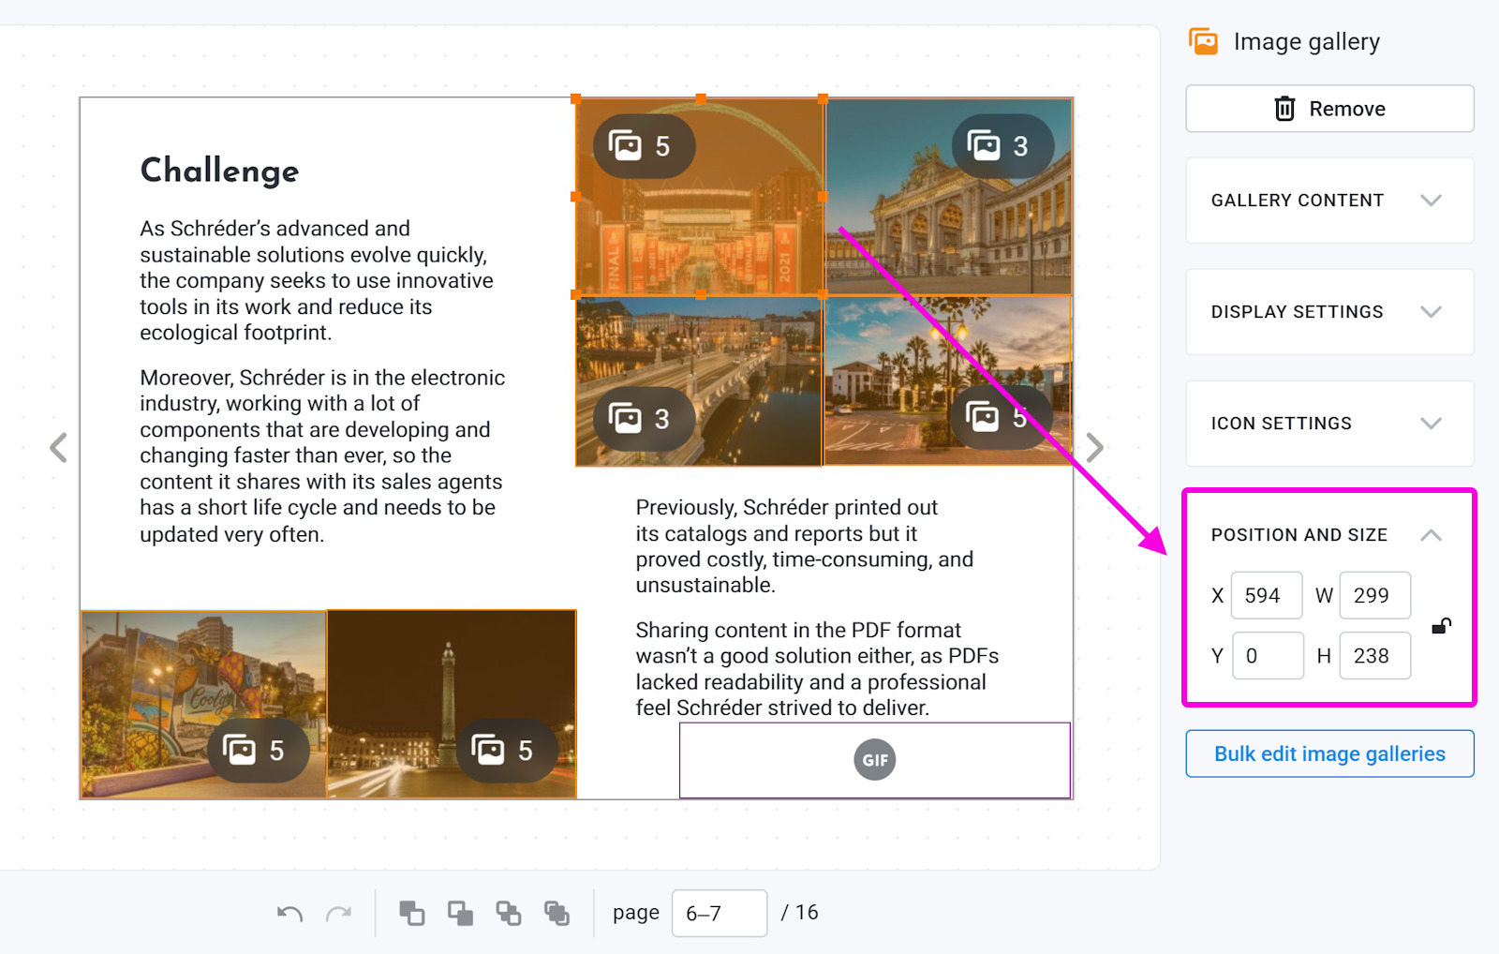
Task: Click the redo arrow icon
Action: pyautogui.click(x=338, y=913)
